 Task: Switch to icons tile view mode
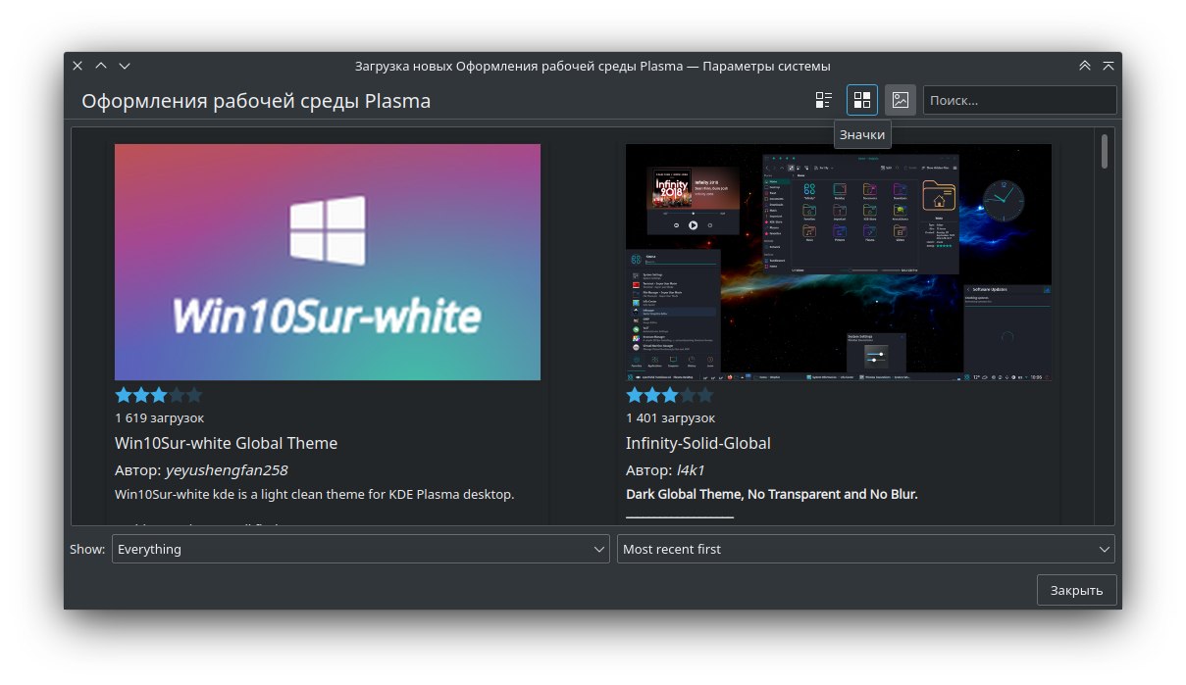pos(862,100)
